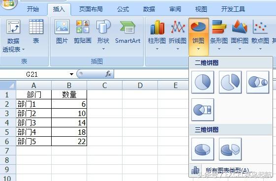Click the insert function fx button
The height and width of the screenshot is (181, 276).
coord(108,74)
